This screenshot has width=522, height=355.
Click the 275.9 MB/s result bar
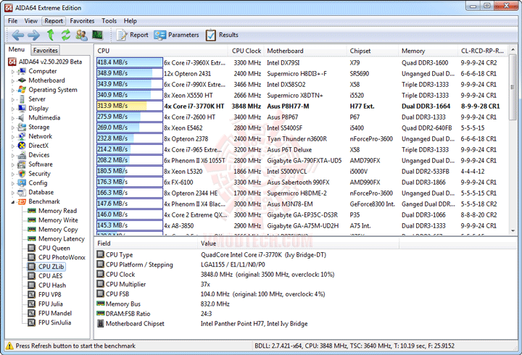(x=129, y=117)
